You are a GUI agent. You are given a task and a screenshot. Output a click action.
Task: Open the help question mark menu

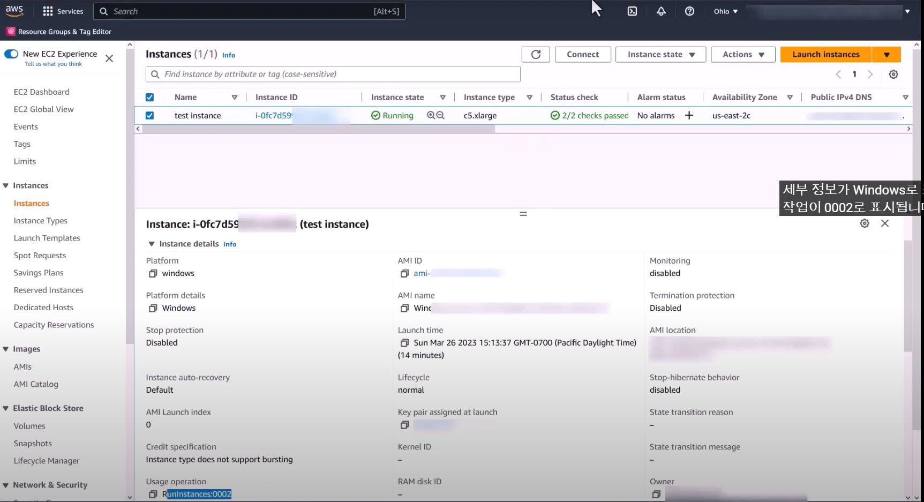point(689,11)
